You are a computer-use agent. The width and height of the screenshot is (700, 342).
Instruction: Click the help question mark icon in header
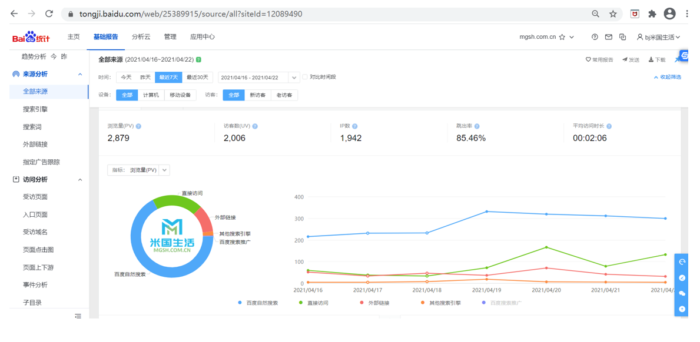click(x=595, y=37)
